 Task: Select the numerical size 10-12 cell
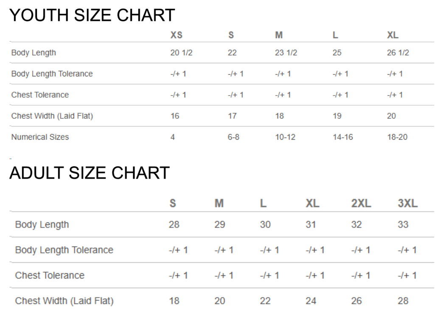point(285,137)
